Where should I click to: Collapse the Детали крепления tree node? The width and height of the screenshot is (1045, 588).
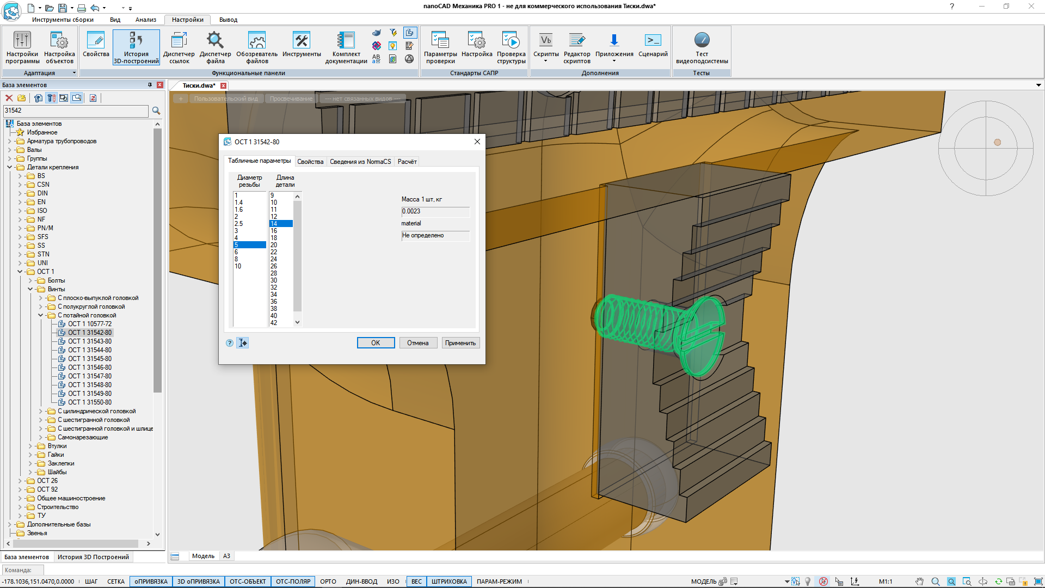point(10,168)
